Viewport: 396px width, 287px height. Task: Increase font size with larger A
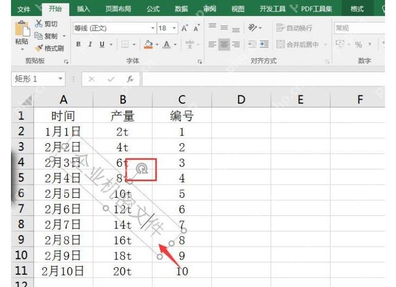(185, 28)
